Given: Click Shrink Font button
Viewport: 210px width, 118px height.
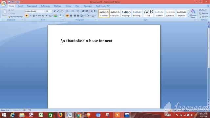Looking at the screenshot, I should pyautogui.click(x=58, y=11).
